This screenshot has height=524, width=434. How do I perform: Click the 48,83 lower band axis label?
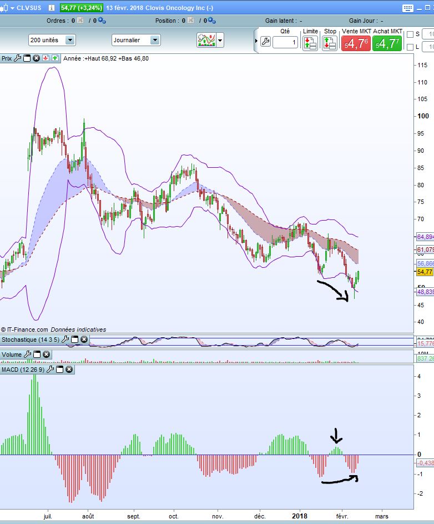click(425, 292)
